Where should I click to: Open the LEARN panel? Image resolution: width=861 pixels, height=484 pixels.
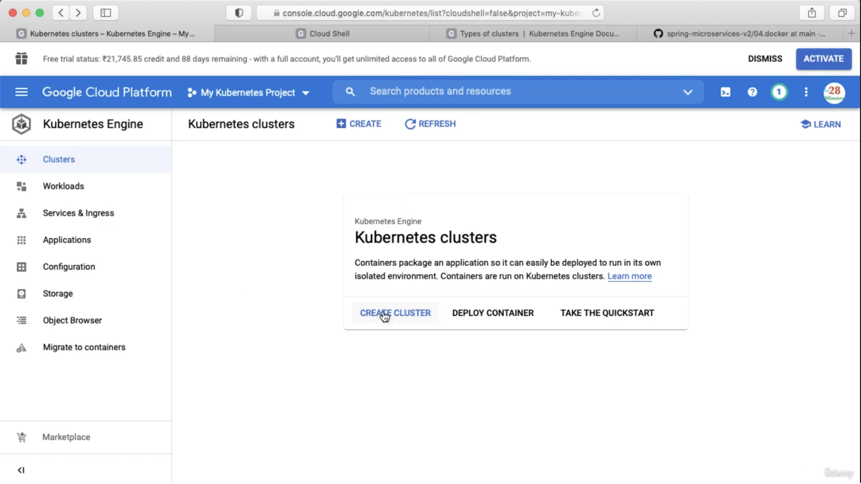click(821, 124)
